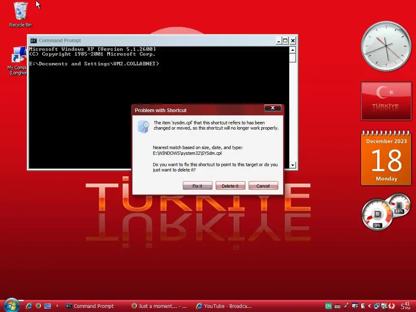
Task: Cancel the Problem with Shortcut dialog
Action: tap(263, 186)
